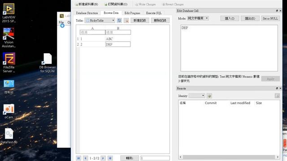Go to the last page of records

[110, 158]
